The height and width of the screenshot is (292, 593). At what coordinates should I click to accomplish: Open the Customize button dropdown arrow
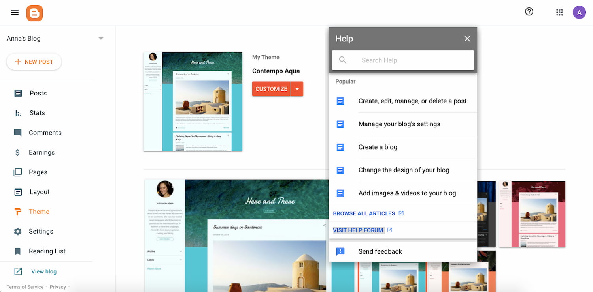tap(297, 89)
